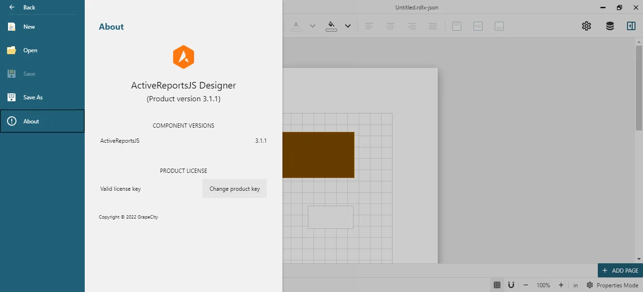Image resolution: width=643 pixels, height=292 pixels.
Task: Click the 'ActiveReportsJS' component row label
Action: tap(120, 141)
